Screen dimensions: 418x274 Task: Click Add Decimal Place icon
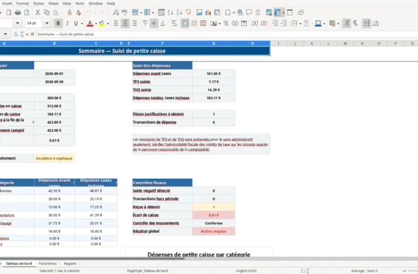255,23
